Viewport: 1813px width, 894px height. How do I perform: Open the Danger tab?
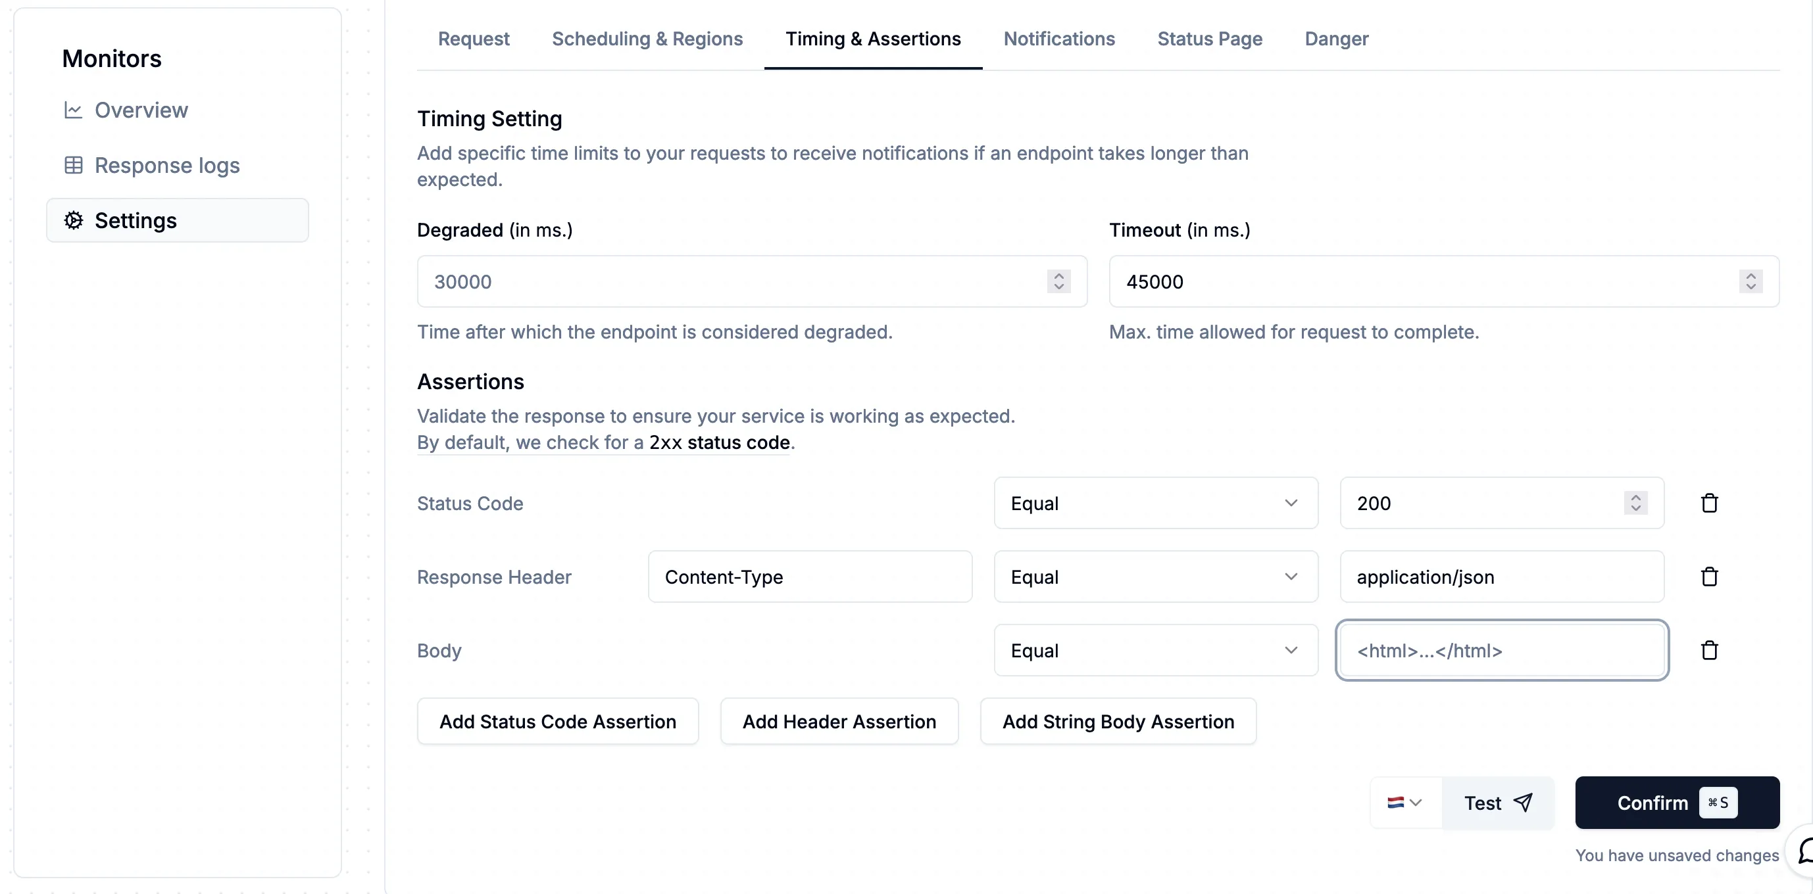pyautogui.click(x=1336, y=39)
